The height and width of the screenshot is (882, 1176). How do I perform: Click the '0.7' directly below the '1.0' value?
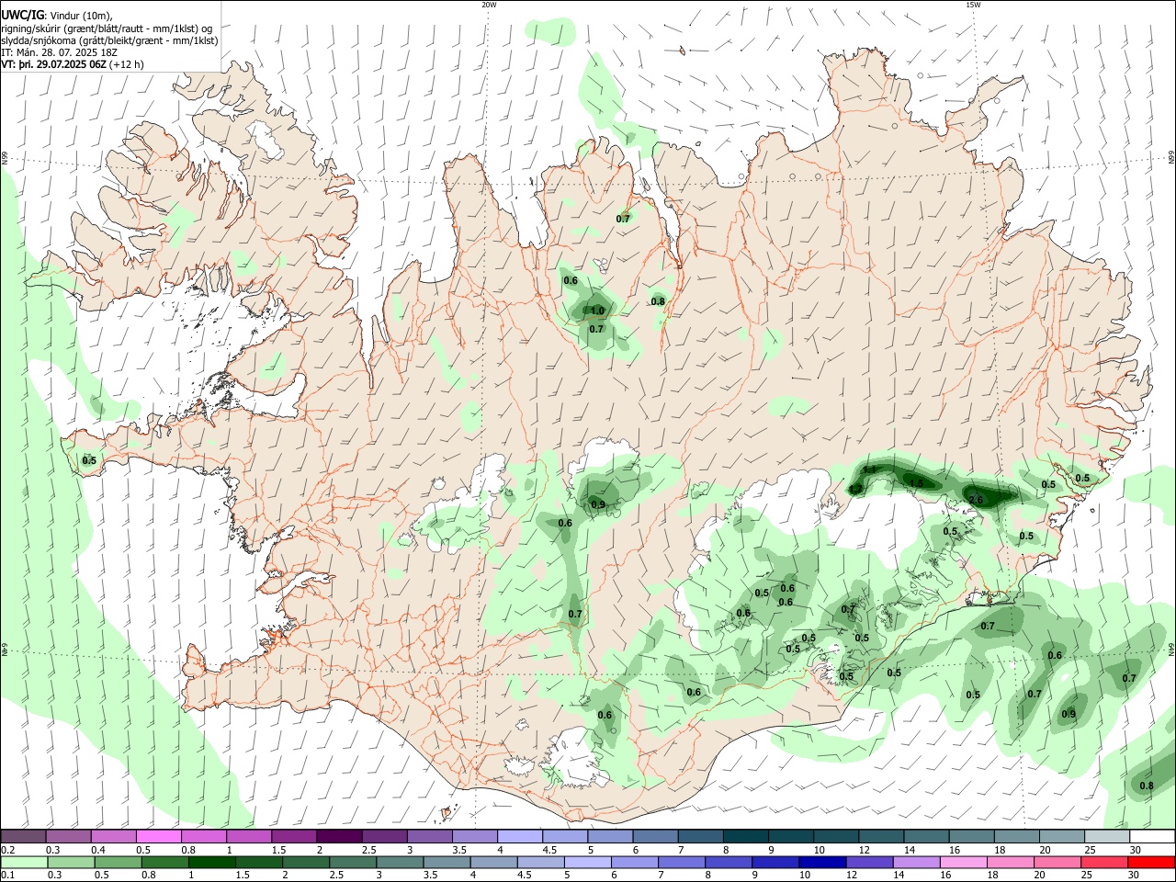596,330
